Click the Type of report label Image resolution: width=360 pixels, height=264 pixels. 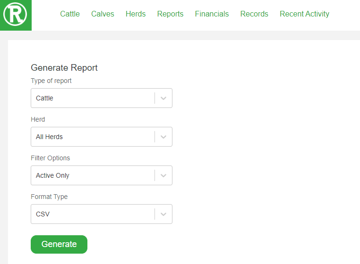(x=51, y=81)
